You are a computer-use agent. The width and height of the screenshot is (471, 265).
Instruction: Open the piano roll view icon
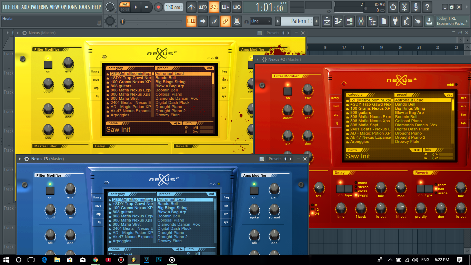[338, 21]
